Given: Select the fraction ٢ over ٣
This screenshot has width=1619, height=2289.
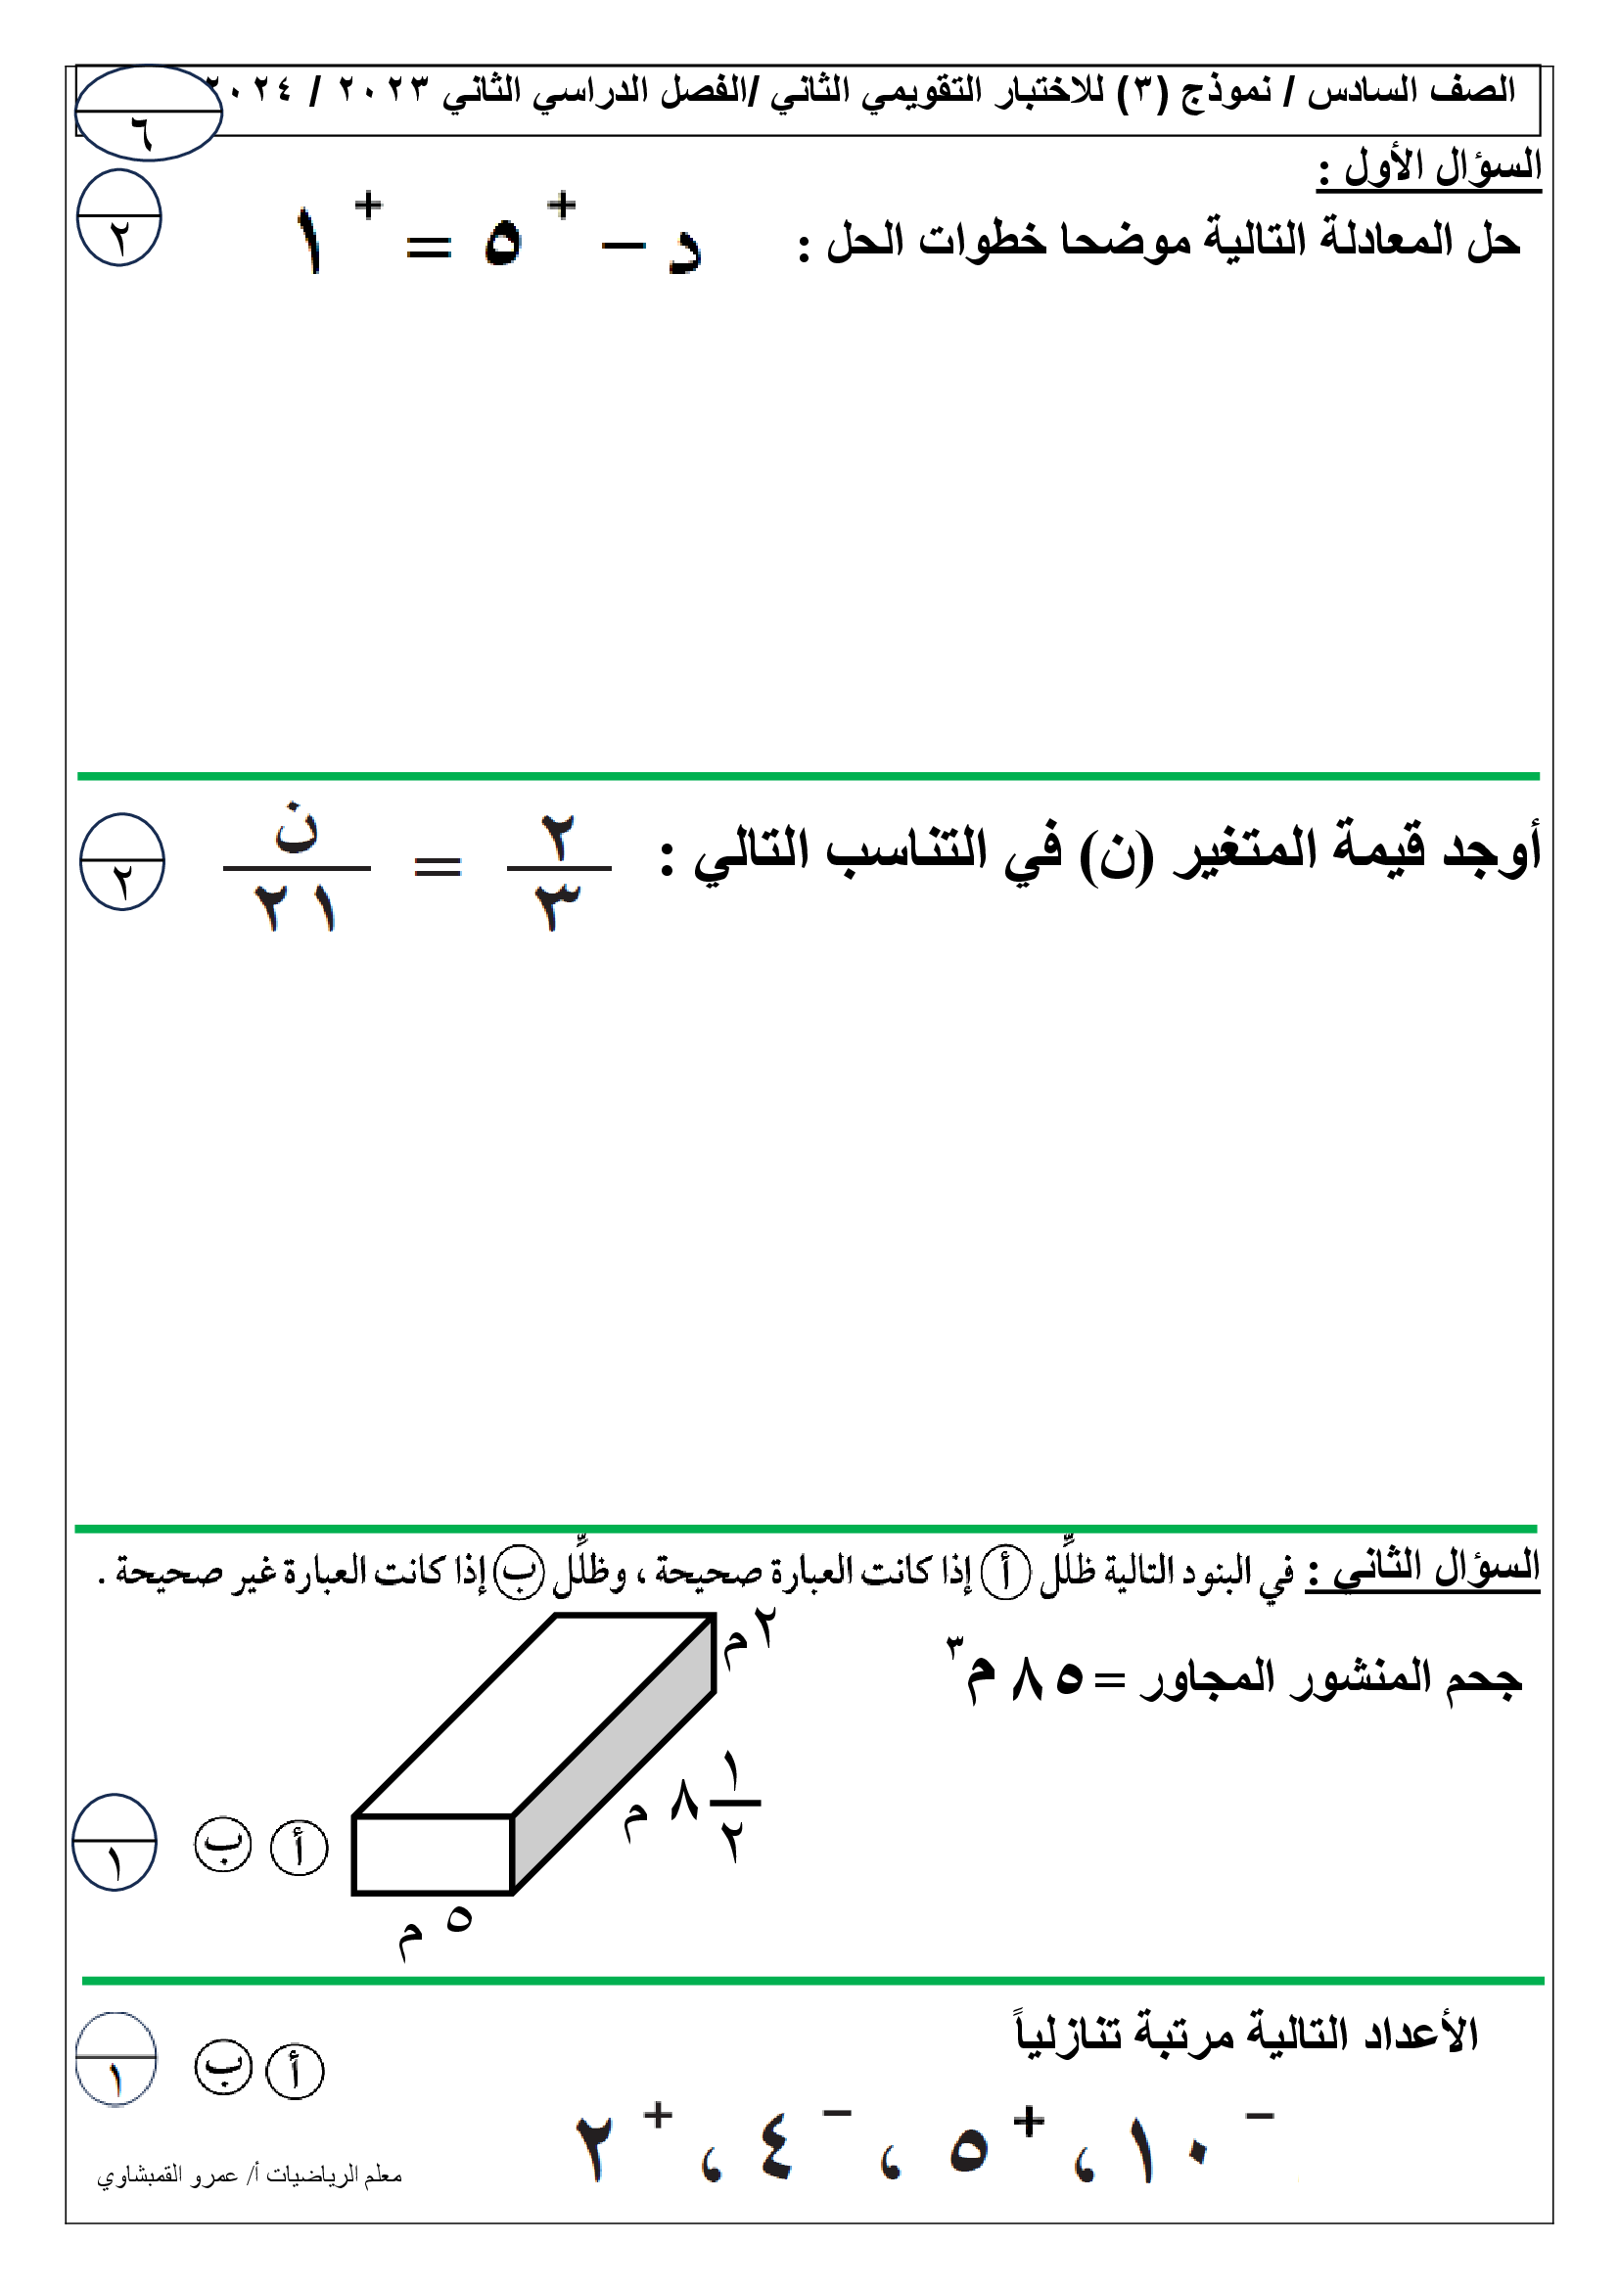Looking at the screenshot, I should (x=558, y=870).
